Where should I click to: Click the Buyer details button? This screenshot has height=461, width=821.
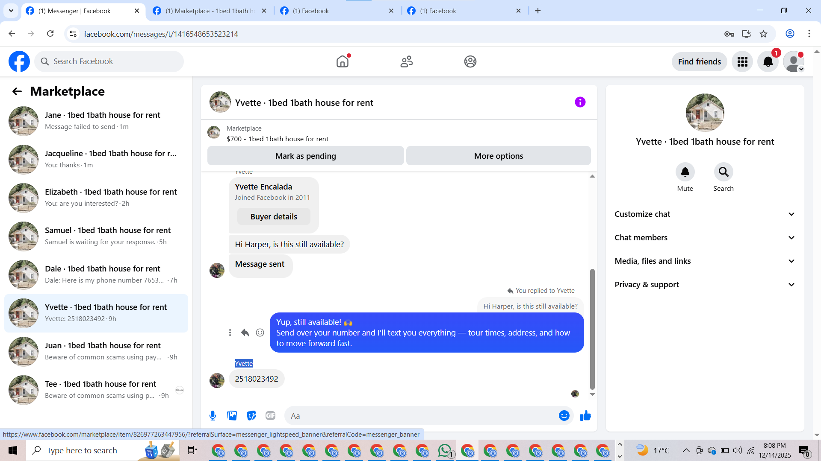coord(274,217)
